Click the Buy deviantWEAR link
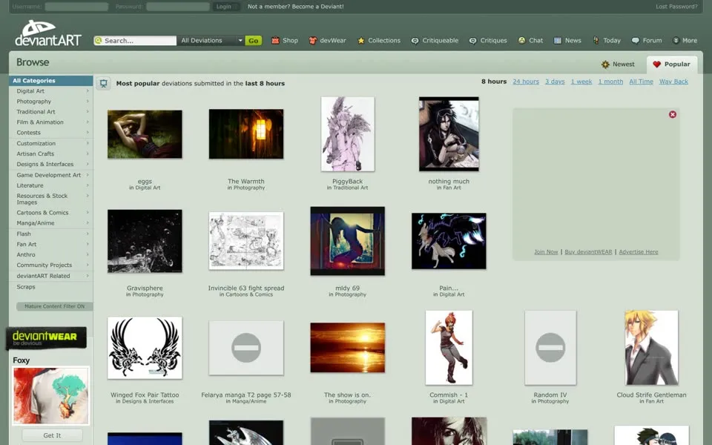 (588, 252)
